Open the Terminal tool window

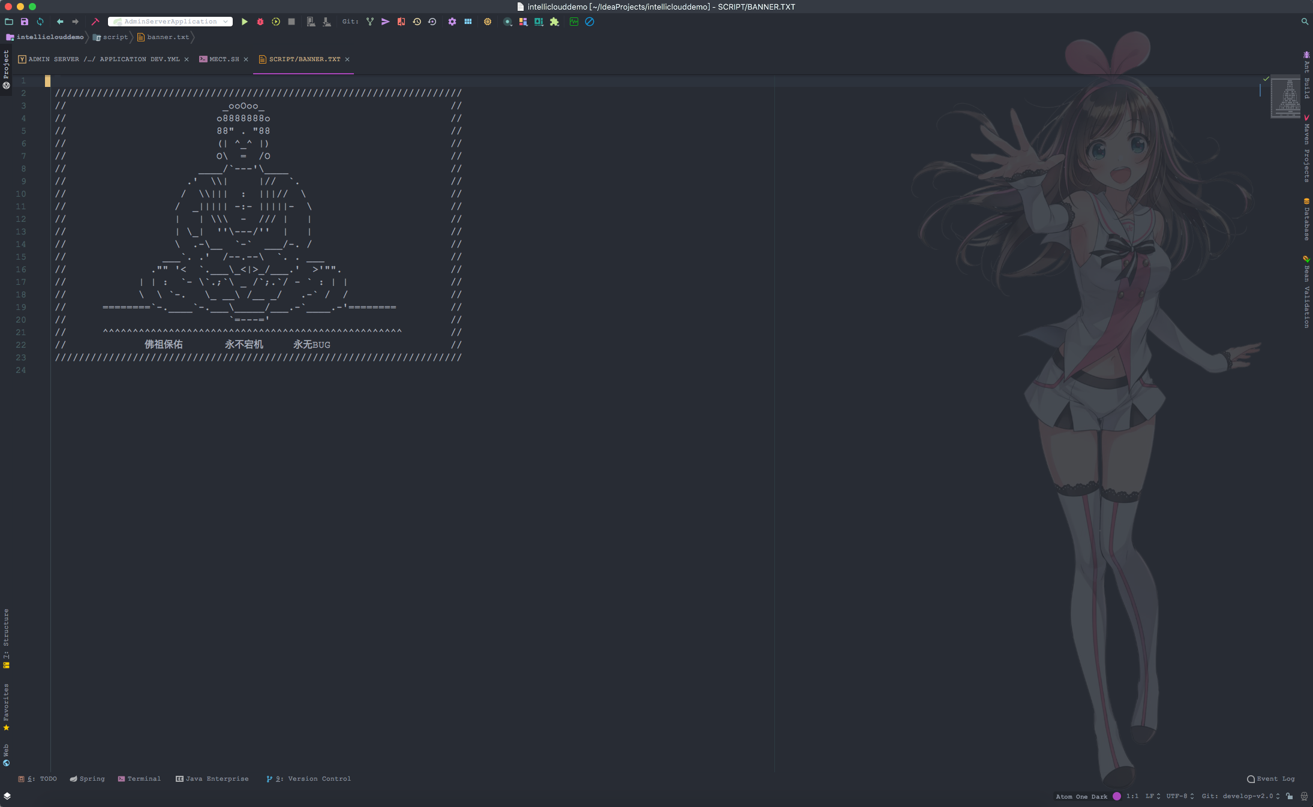click(x=139, y=779)
